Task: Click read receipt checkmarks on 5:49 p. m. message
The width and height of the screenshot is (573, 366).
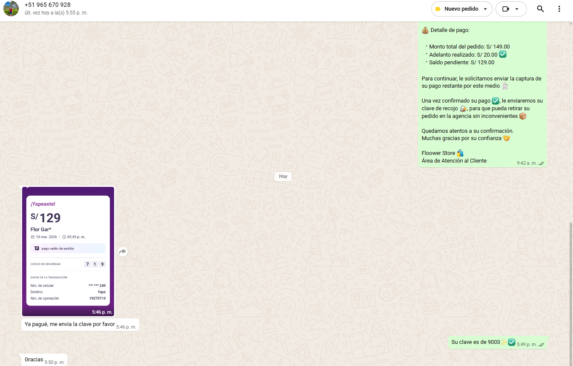Action: click(x=541, y=344)
